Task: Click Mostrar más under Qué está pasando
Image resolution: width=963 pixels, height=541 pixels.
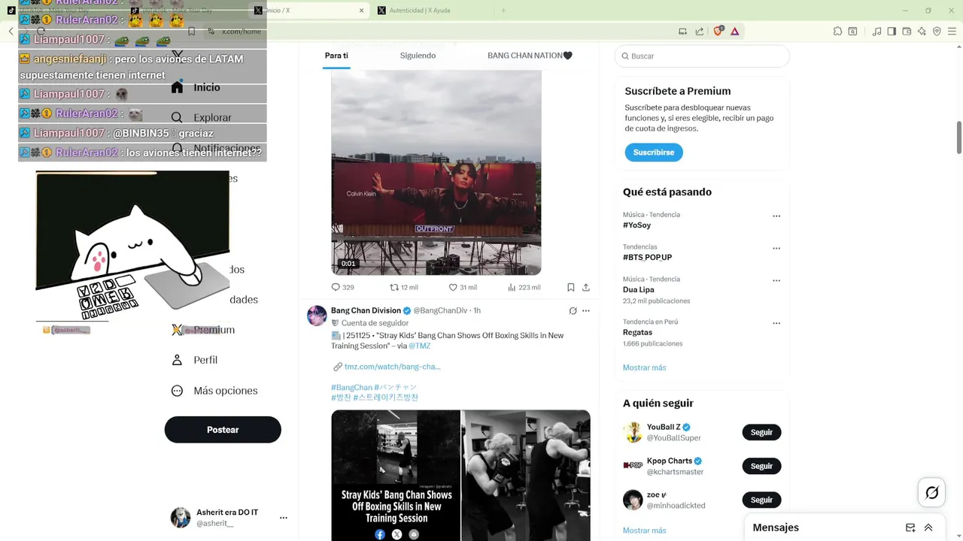Action: (644, 367)
